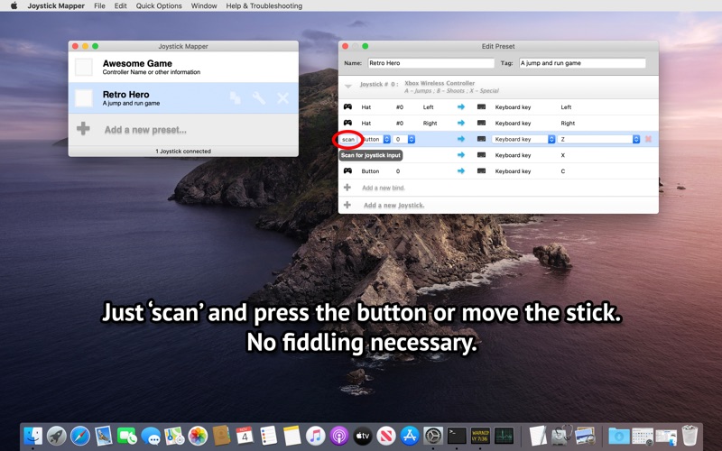This screenshot has height=451, width=722.
Task: Click the scan button for joystick input
Action: 348,140
